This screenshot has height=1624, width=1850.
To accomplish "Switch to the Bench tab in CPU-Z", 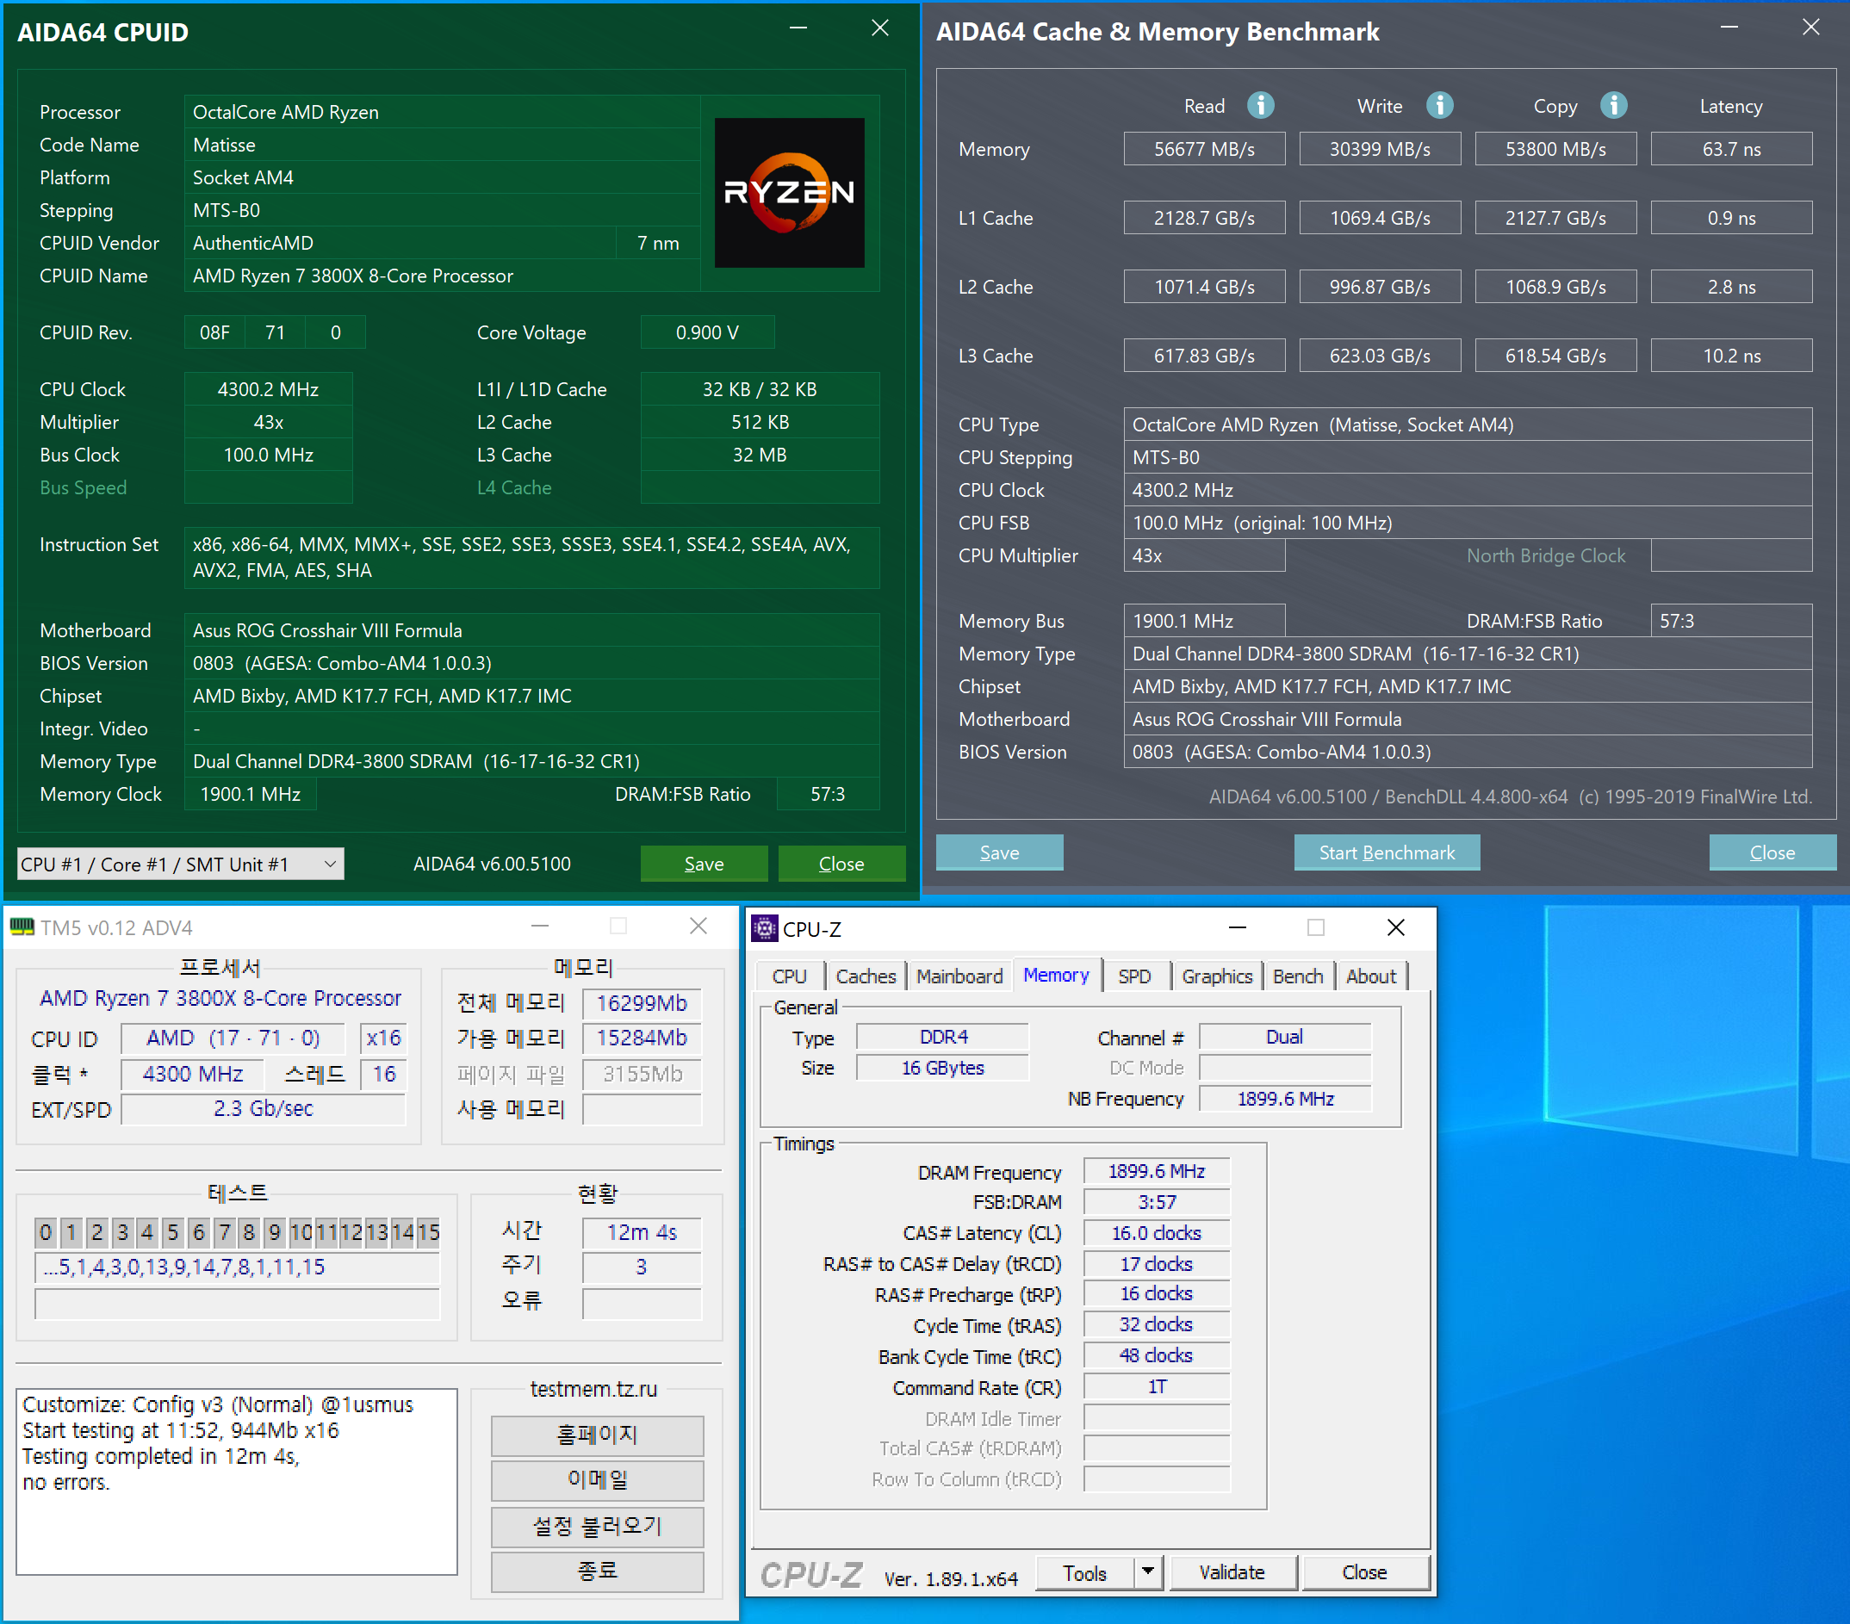I will [x=1298, y=976].
